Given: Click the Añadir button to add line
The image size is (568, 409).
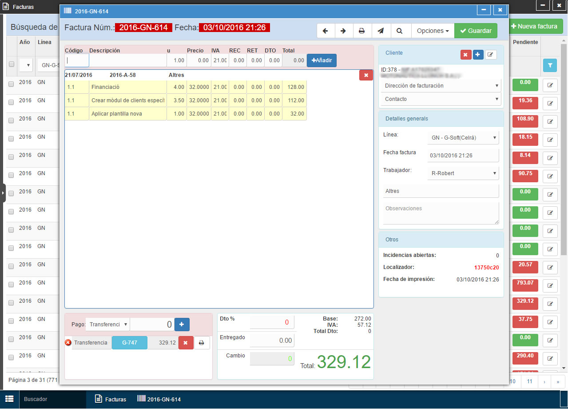Looking at the screenshot, I should click(x=322, y=60).
